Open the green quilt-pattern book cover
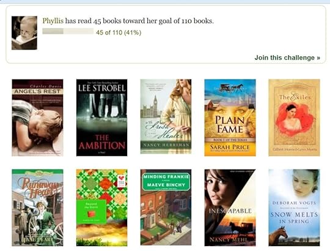330x251 pixels. [x=101, y=208]
